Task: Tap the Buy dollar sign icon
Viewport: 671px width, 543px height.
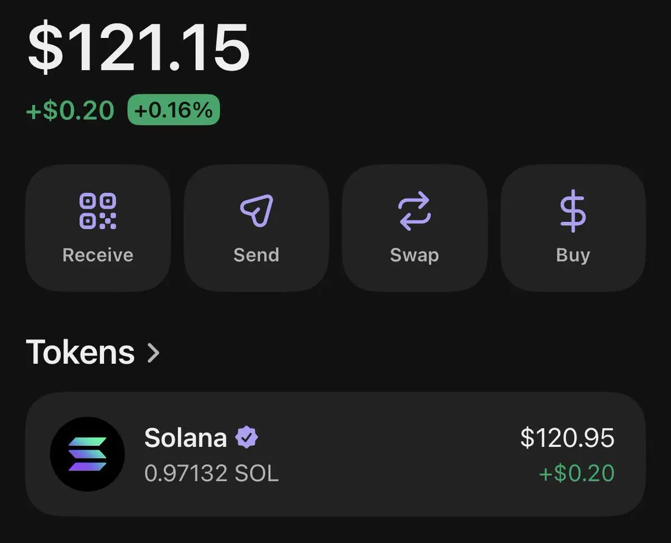Action: (x=573, y=211)
